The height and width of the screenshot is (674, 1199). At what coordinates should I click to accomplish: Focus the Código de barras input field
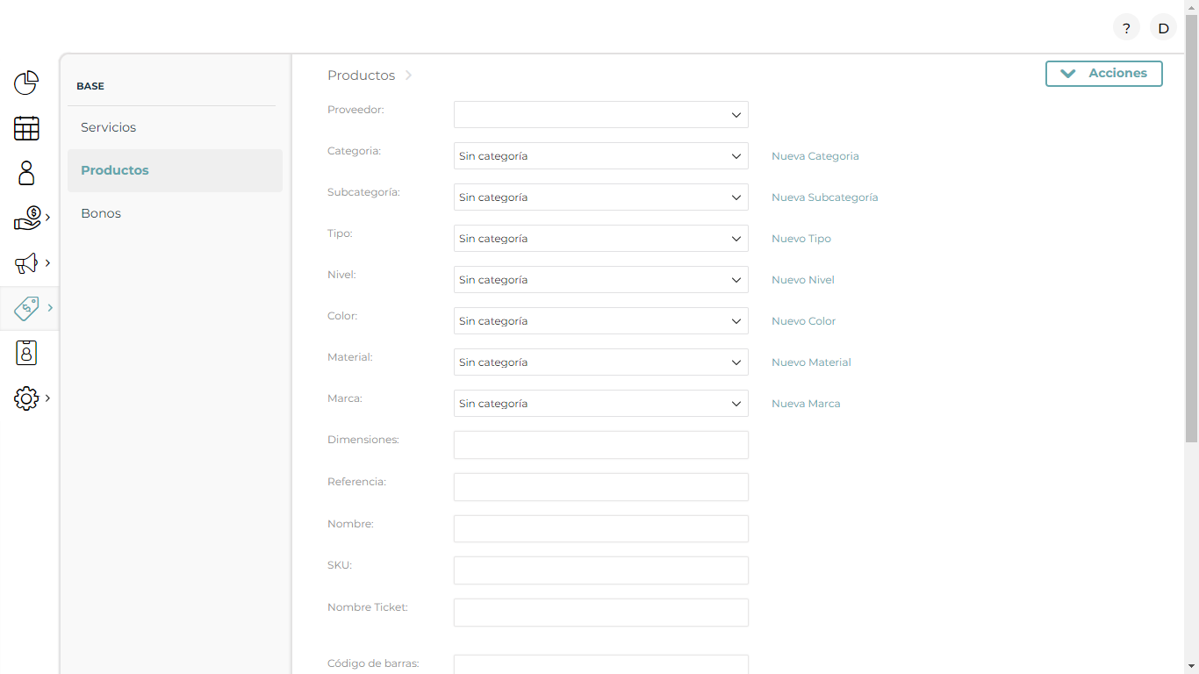(600, 664)
